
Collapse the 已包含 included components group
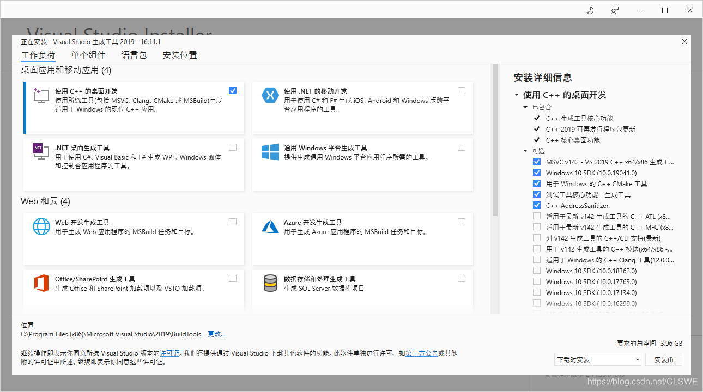[526, 107]
